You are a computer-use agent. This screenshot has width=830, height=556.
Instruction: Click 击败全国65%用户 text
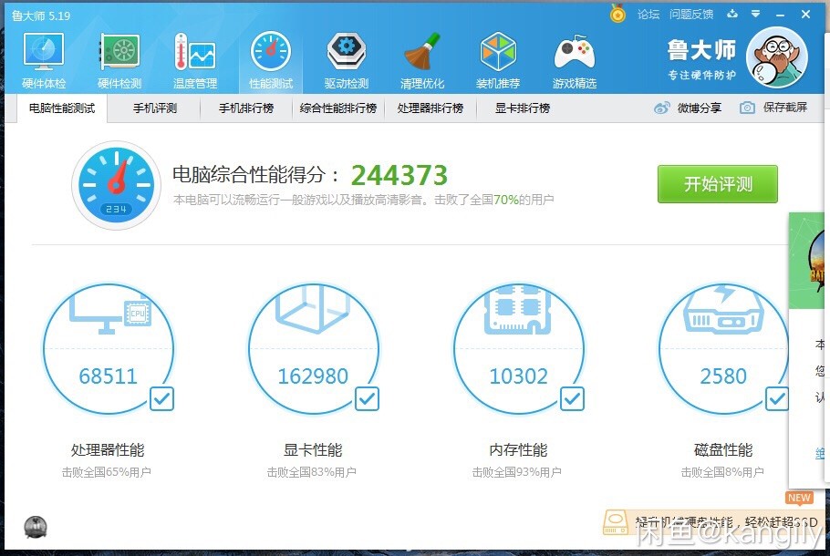pyautogui.click(x=107, y=472)
